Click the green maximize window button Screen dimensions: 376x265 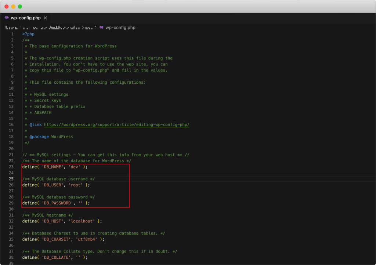[x=20, y=7]
